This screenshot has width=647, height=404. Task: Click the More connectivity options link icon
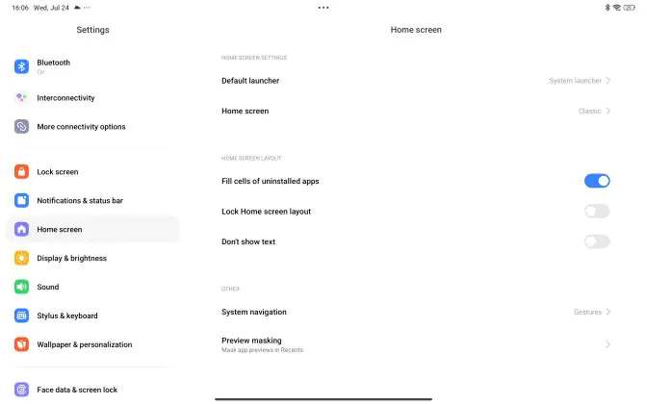[21, 127]
